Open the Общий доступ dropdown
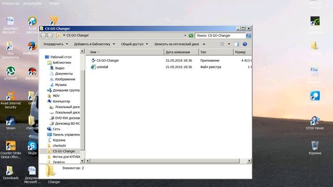Image resolution: width=333 pixels, height=187 pixels. coord(134,44)
